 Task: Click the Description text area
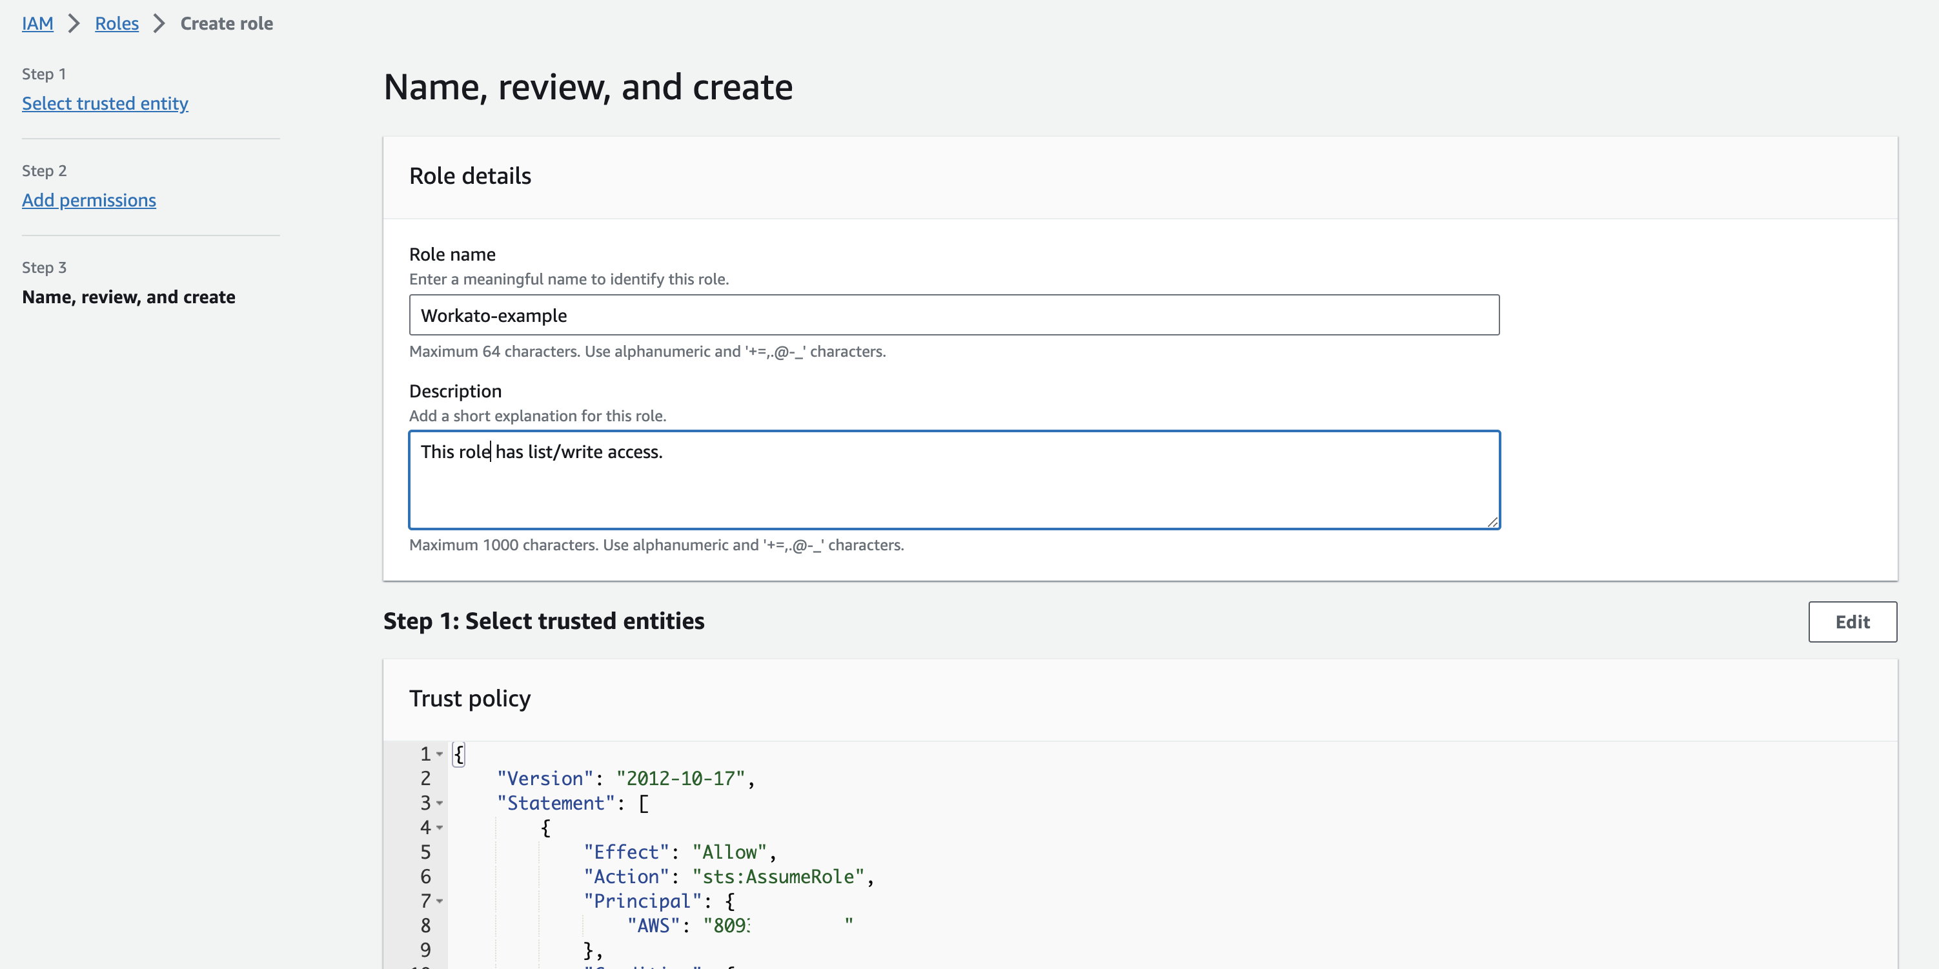click(953, 479)
